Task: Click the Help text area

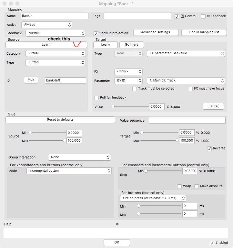Action: [x=116, y=233]
